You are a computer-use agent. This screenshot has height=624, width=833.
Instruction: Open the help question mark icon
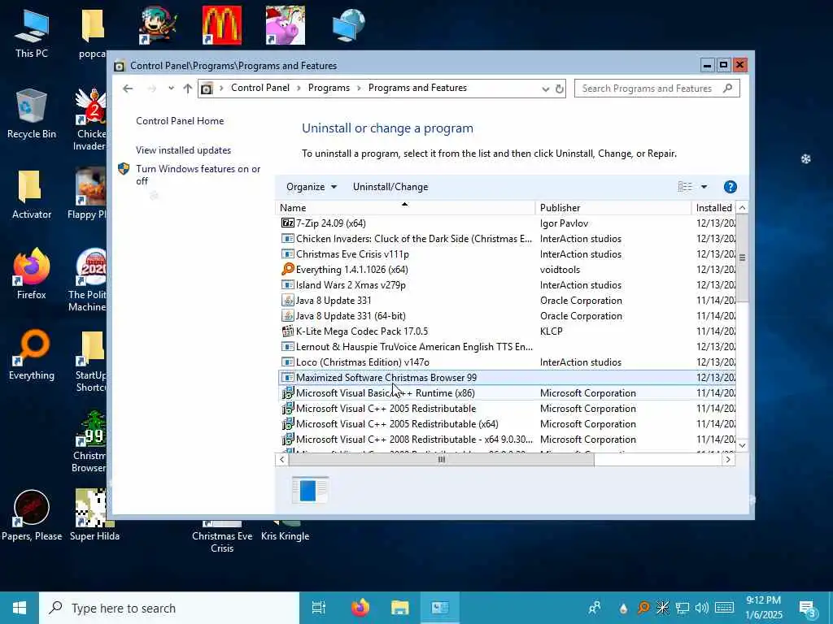click(731, 187)
